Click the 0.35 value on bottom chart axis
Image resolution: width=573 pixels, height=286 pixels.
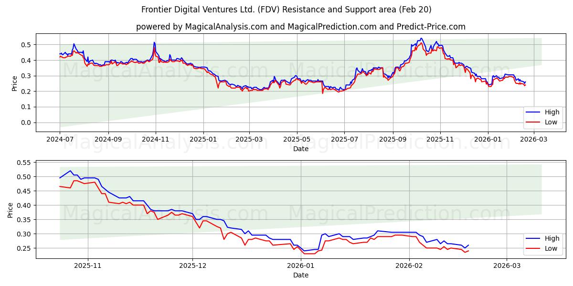[x=24, y=220]
